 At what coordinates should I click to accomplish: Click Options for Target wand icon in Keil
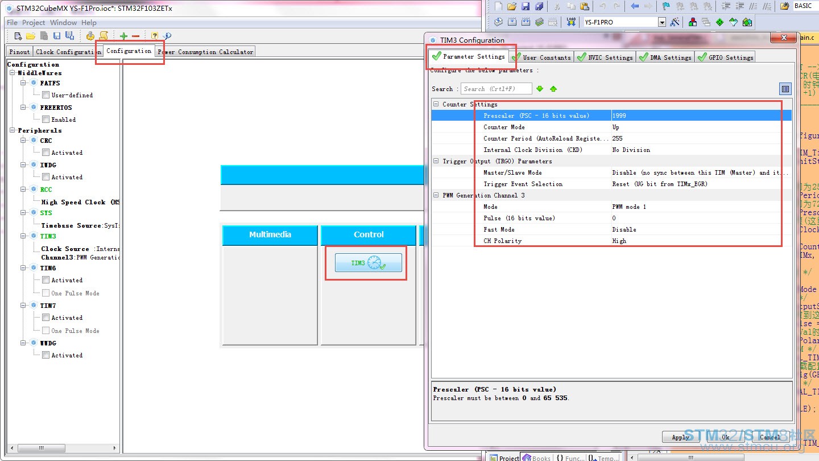(x=675, y=22)
